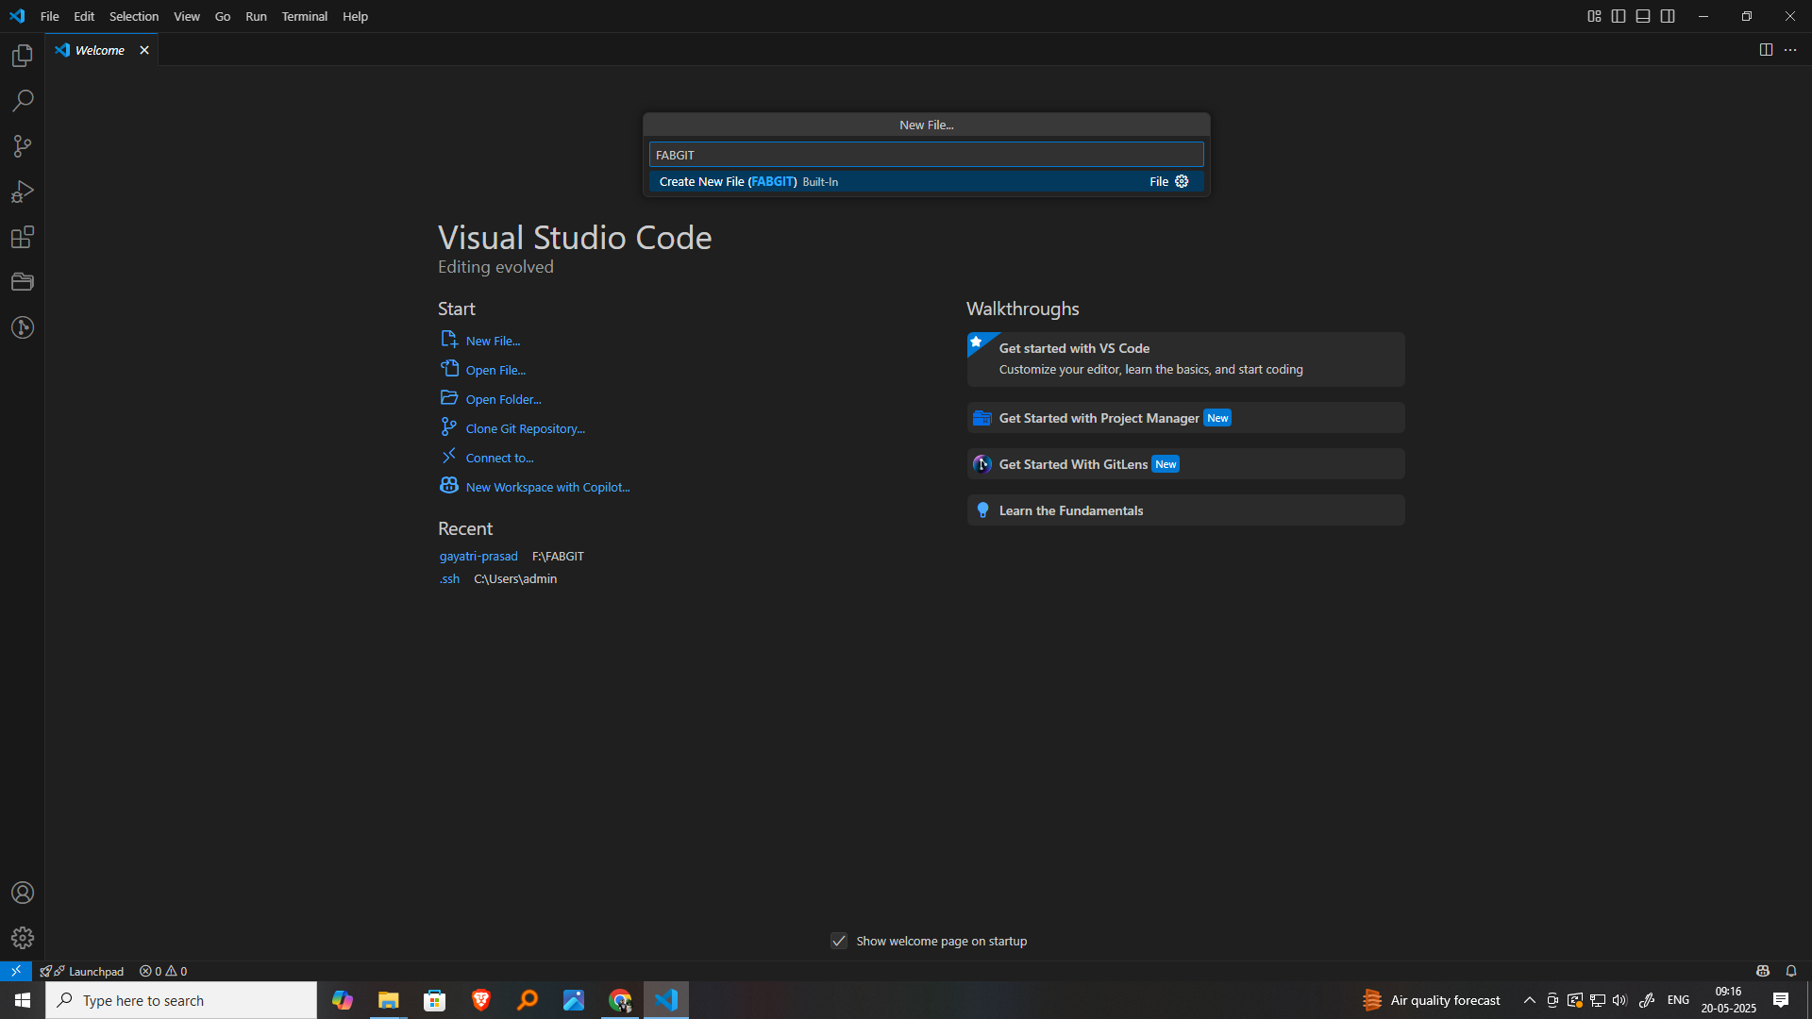Image resolution: width=1812 pixels, height=1019 pixels.
Task: Select the Welcome tab
Action: 101,50
